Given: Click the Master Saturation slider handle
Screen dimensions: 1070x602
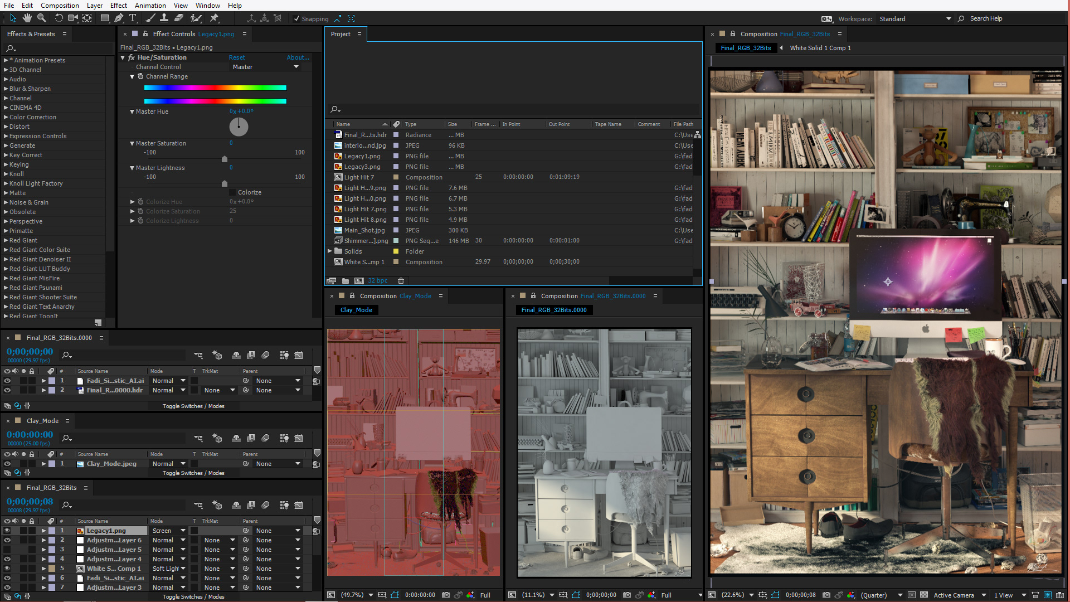Looking at the screenshot, I should pos(225,159).
